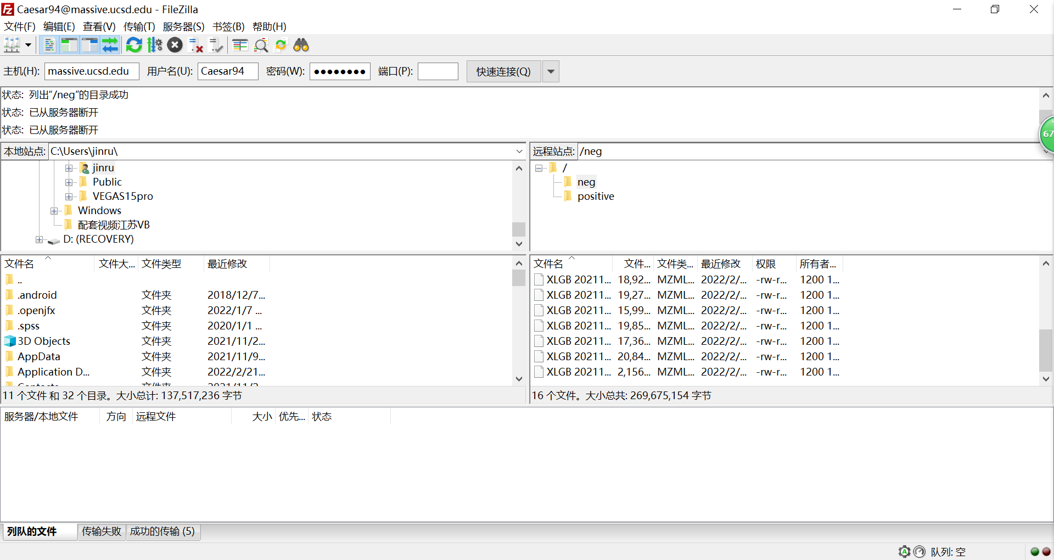The height and width of the screenshot is (560, 1054).
Task: Open the 传输(T) menu
Action: [x=139, y=26]
